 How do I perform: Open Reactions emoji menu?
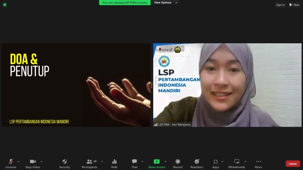197,164
